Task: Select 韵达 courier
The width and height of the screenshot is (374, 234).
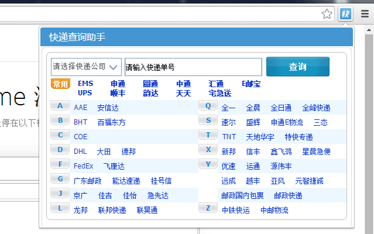Action: click(x=151, y=93)
